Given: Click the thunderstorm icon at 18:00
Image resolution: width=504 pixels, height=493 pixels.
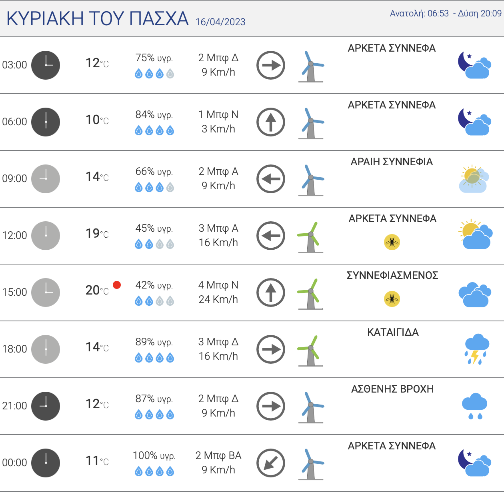Looking at the screenshot, I should tap(476, 349).
